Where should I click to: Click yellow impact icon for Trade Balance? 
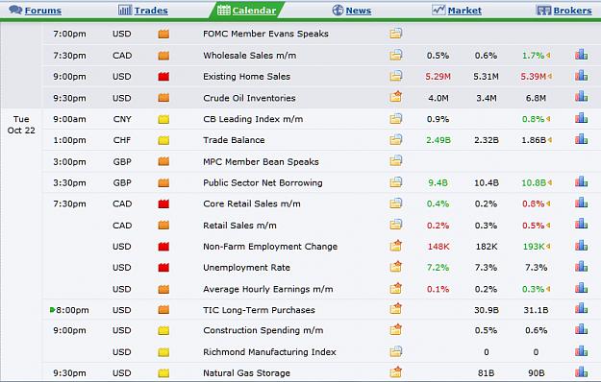click(x=163, y=140)
